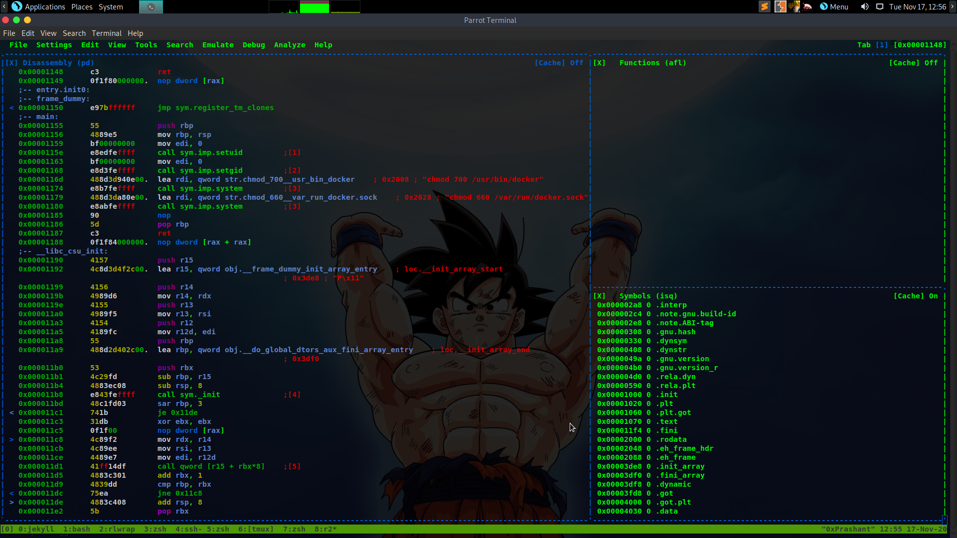Click the terminal window taskbar icon

click(151, 6)
